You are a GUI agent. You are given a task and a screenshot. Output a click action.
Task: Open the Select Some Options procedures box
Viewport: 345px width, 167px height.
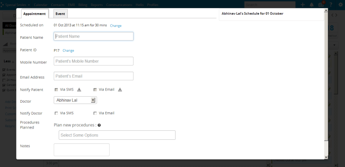(x=117, y=135)
